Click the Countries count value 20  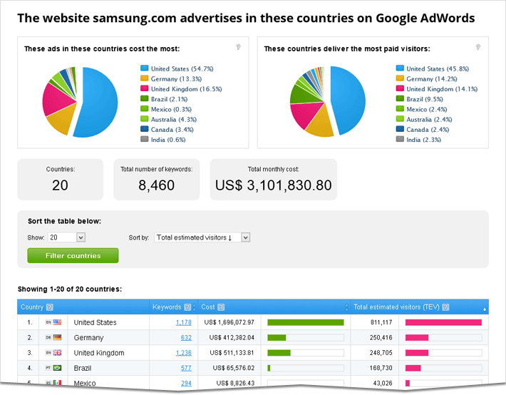pos(60,185)
